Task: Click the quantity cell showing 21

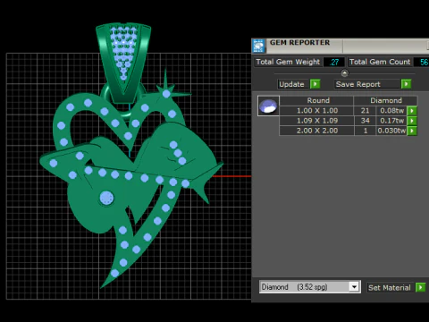Action: click(365, 111)
